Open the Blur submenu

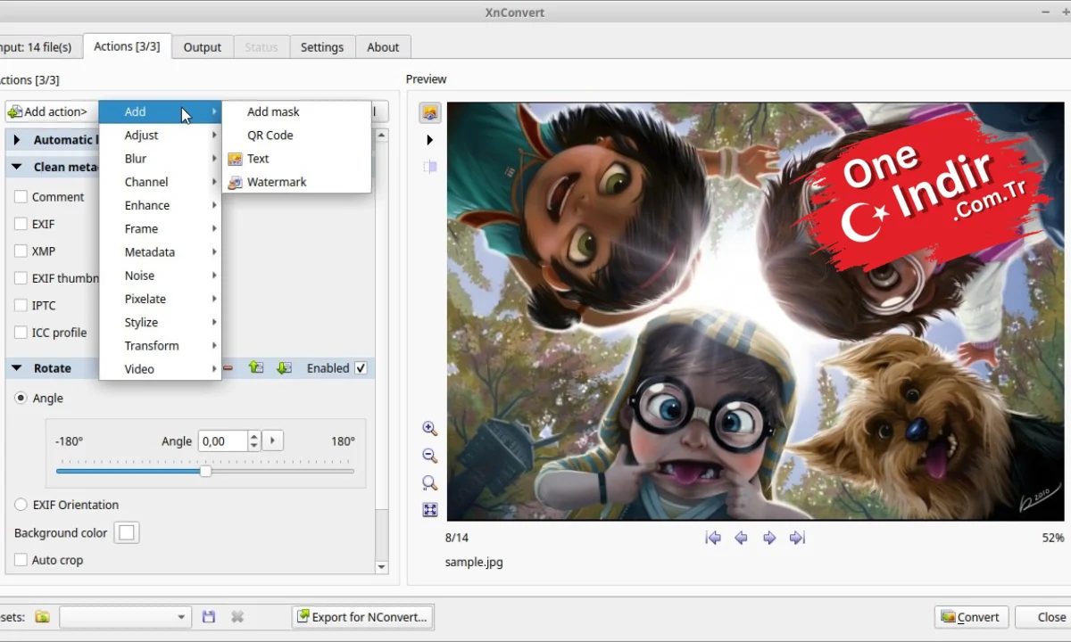pos(161,159)
